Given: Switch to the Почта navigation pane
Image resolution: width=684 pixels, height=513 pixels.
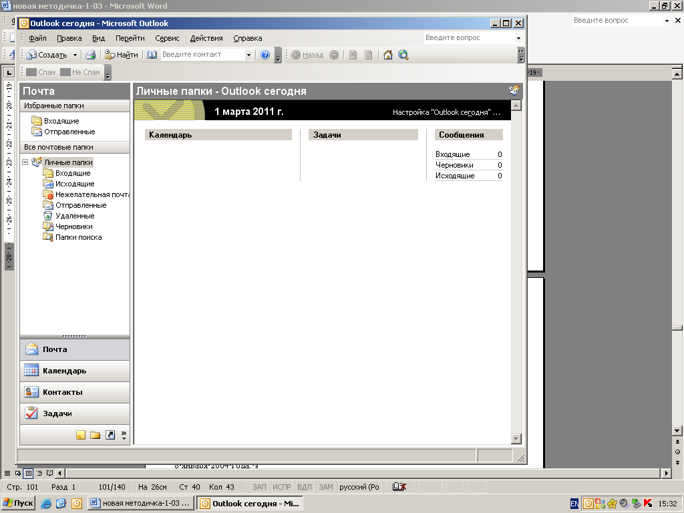Looking at the screenshot, I should coord(75,349).
